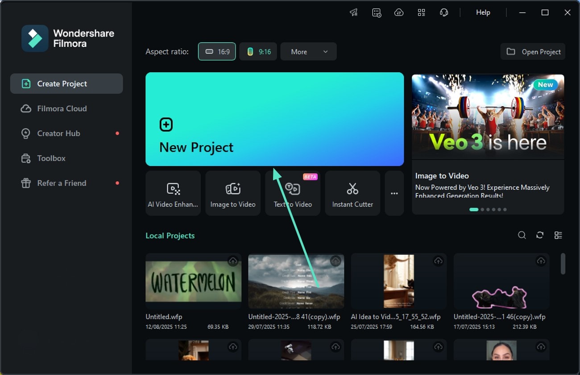Search local projects with magnifier icon
This screenshot has height=375, width=580.
(x=522, y=235)
